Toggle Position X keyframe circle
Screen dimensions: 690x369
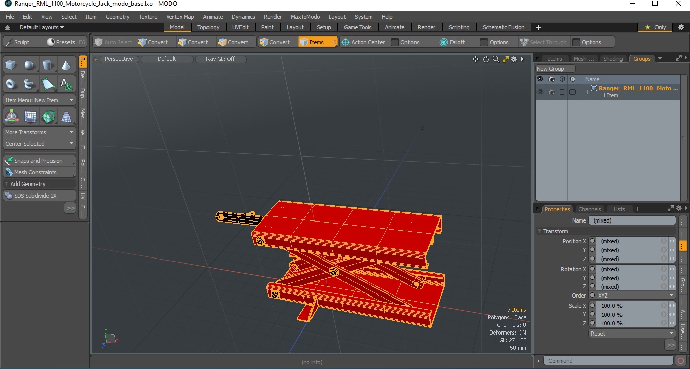click(592, 241)
